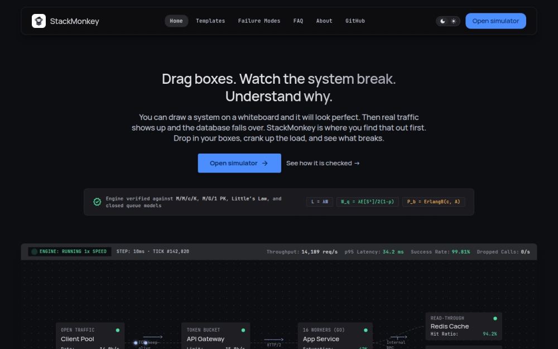Click the Engine verified against text
Image resolution: width=558 pixels, height=349 pixels.
(194, 202)
